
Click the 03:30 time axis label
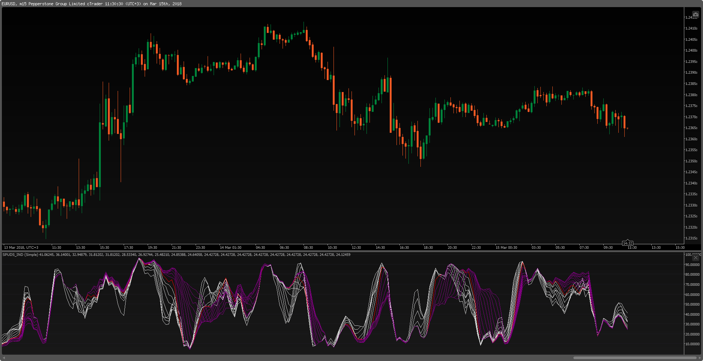coord(536,248)
